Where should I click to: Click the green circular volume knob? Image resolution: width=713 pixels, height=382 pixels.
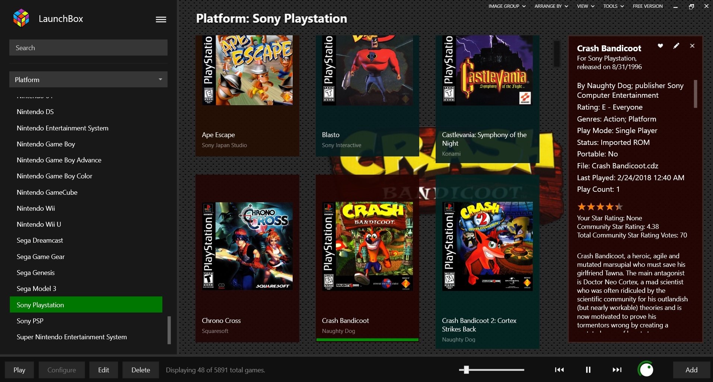point(646,369)
